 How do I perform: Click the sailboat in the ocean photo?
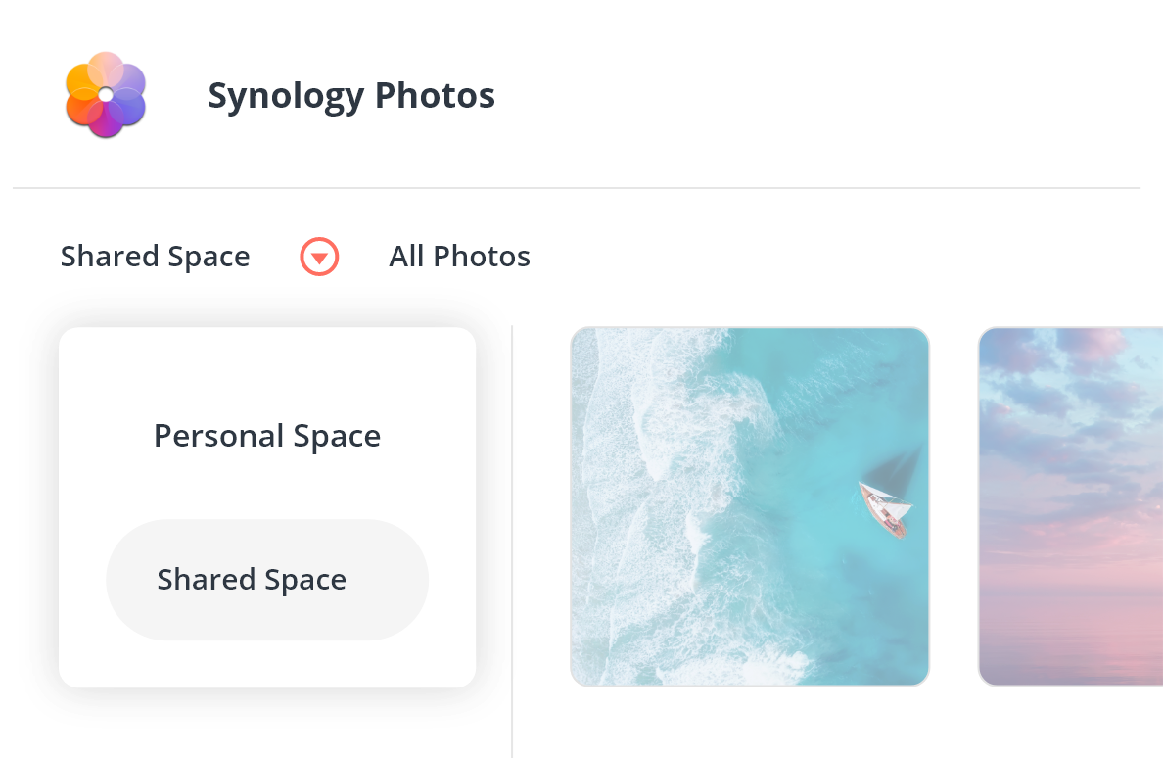point(885,508)
